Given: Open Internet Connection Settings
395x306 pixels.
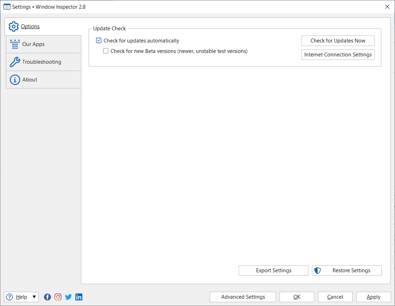Looking at the screenshot, I should click(x=338, y=55).
